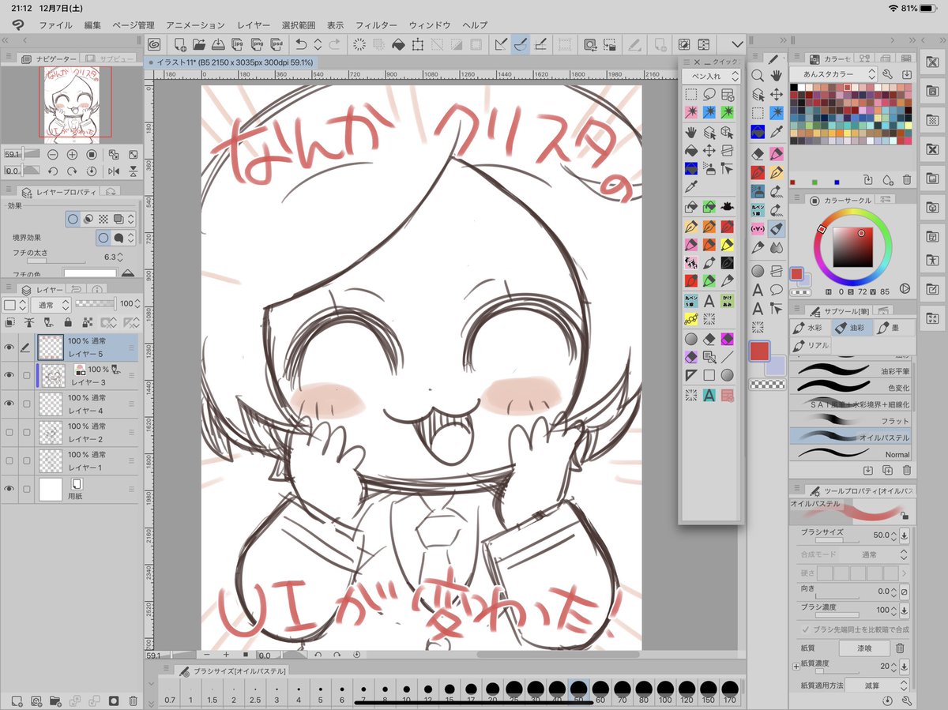Open the フィルター menu

coord(376,25)
